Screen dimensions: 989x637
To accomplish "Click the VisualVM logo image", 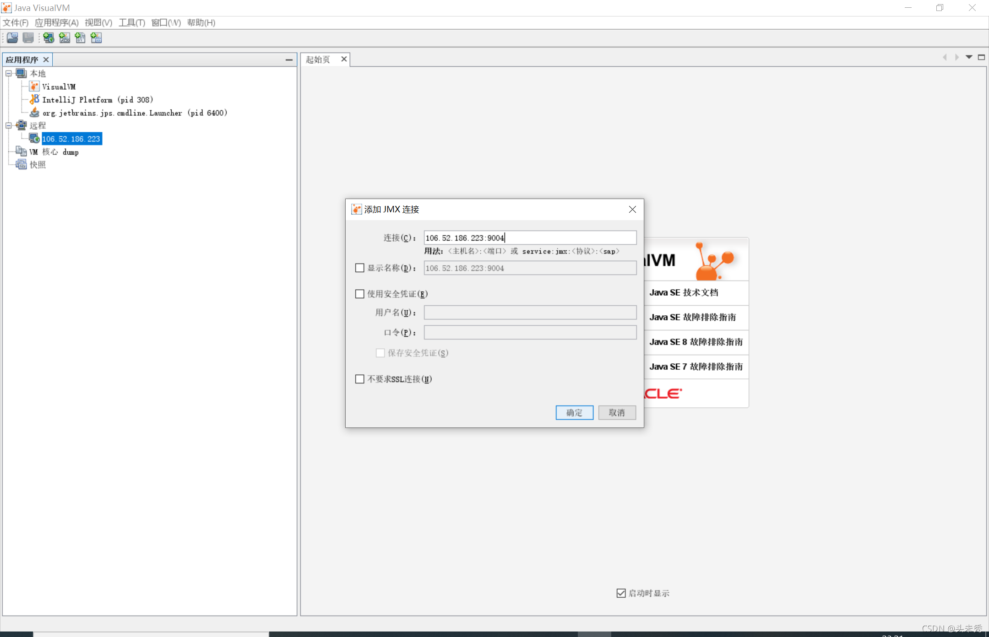I will pos(696,260).
